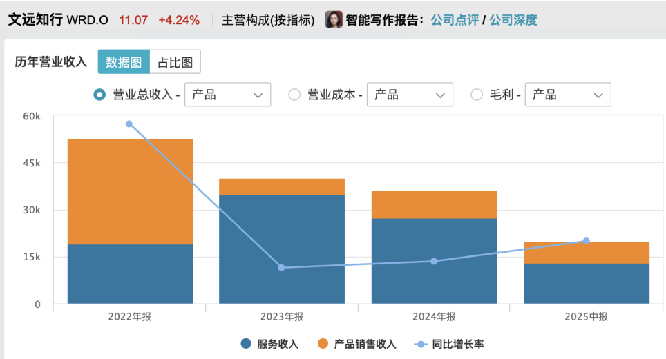The height and width of the screenshot is (359, 666).
Task: Toggle the 服务收入 legend marker
Action: (246, 344)
